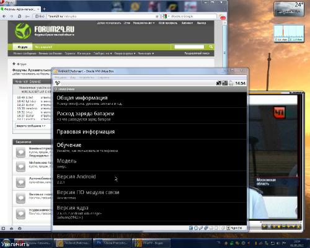The height and width of the screenshot is (248, 310).
Task: Open Расход заряда батареи entry
Action: click(150, 116)
